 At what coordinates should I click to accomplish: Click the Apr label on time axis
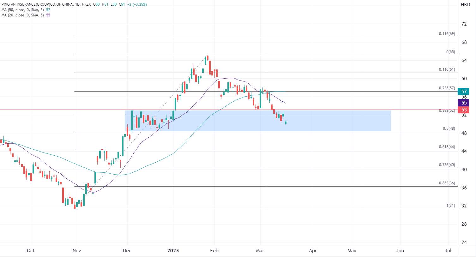tap(313, 251)
